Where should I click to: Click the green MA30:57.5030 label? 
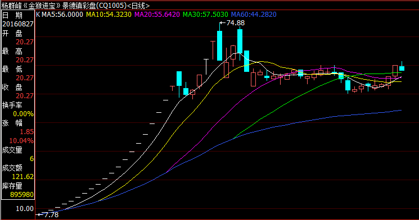[x=205, y=15]
